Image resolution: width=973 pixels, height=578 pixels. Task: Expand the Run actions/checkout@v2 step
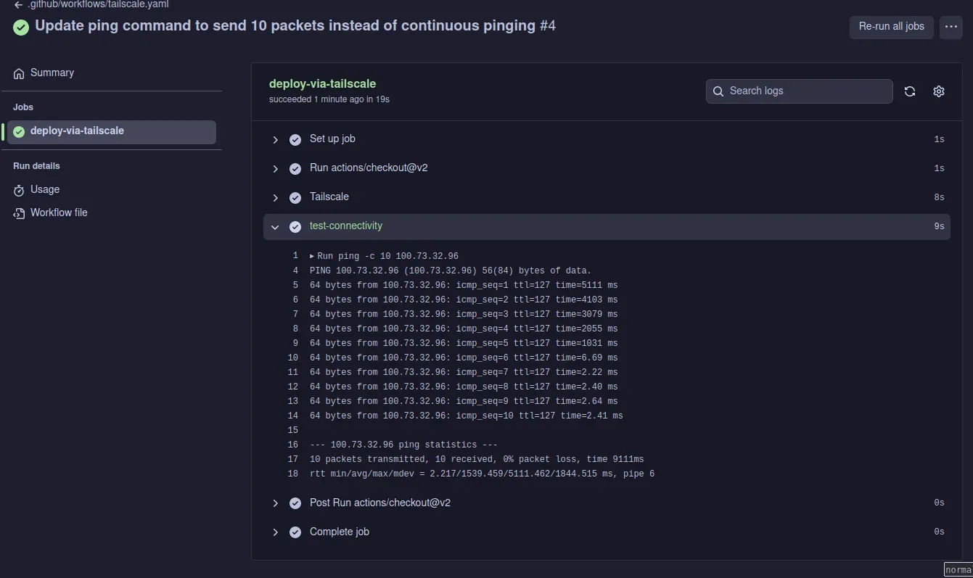click(275, 168)
